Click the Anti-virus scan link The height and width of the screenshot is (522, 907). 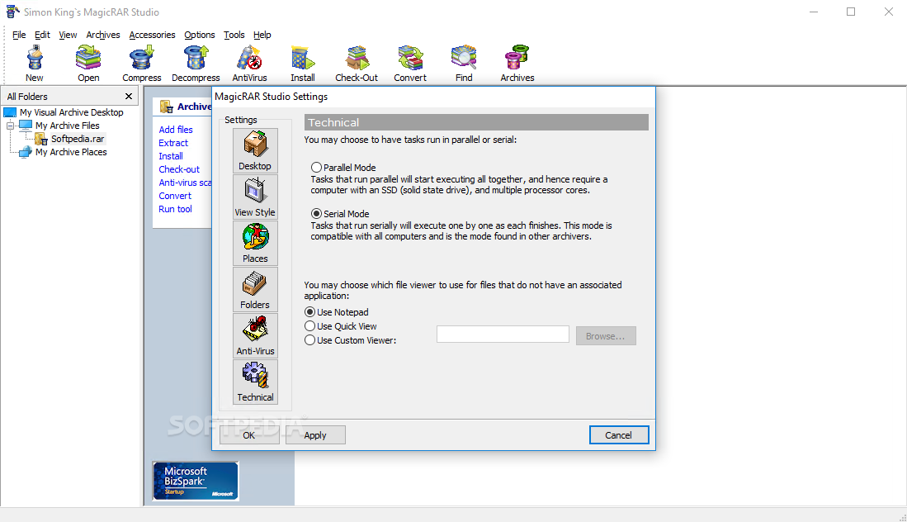pyautogui.click(x=185, y=183)
